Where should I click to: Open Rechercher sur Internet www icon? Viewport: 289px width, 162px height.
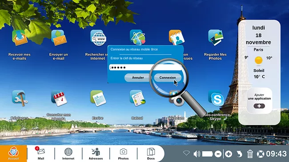98,38
